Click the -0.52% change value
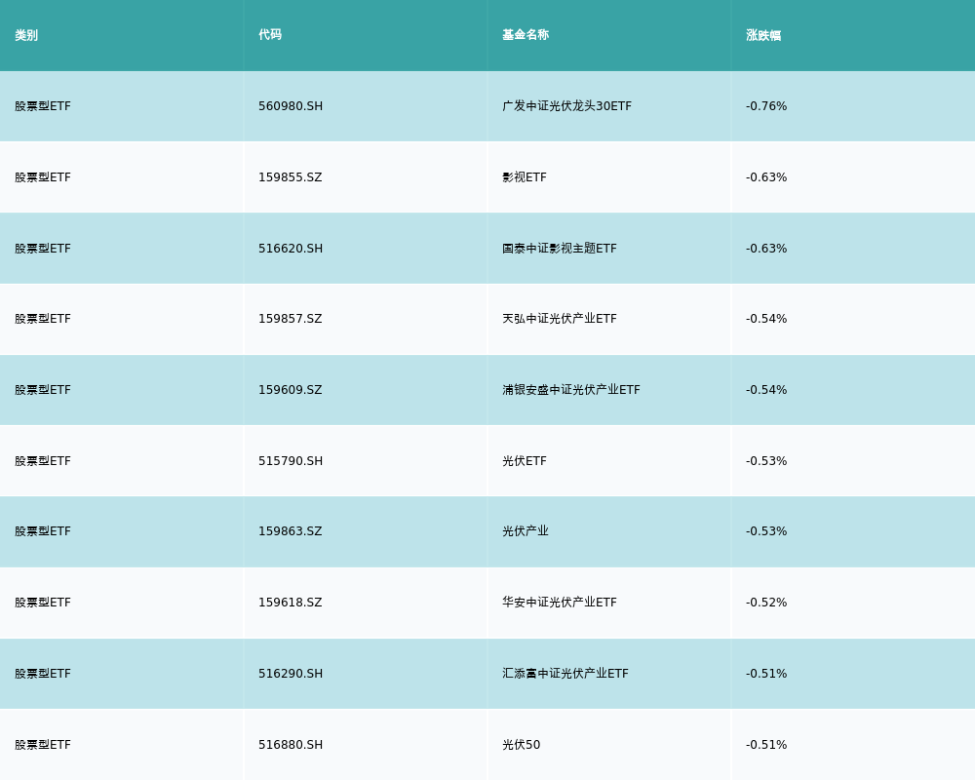Image resolution: width=975 pixels, height=780 pixels. coord(766,603)
